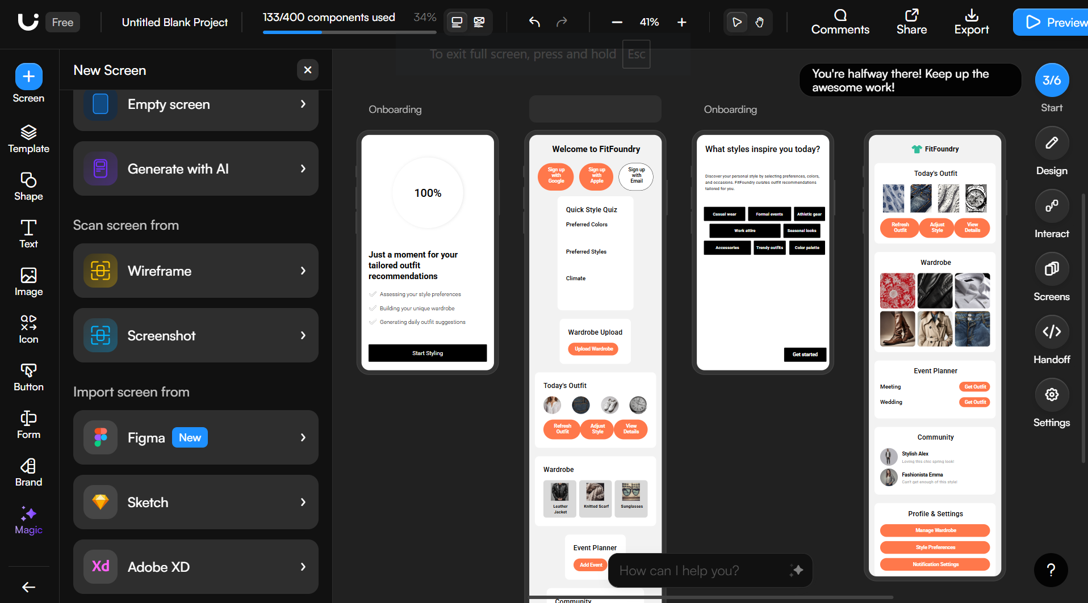
Task: Select the Button component tool
Action: coord(28,377)
